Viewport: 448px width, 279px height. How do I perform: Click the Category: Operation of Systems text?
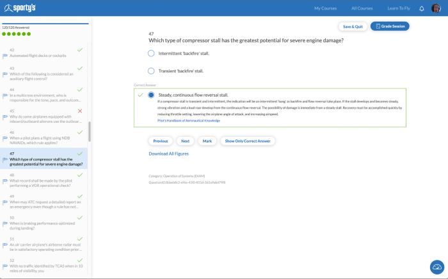point(177,176)
